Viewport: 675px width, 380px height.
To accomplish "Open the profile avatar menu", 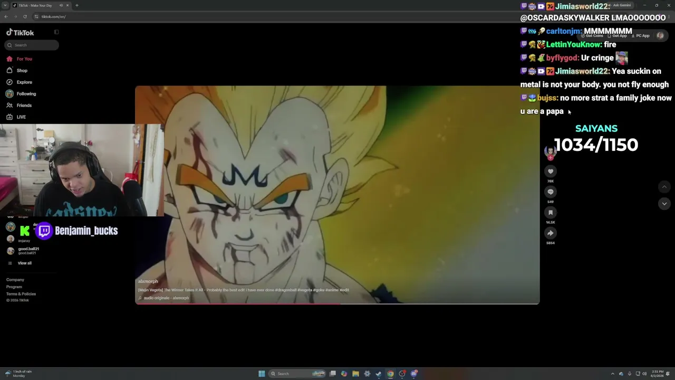I will 660,36.
